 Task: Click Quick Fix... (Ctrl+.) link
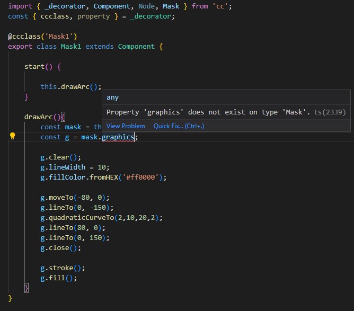pyautogui.click(x=179, y=126)
